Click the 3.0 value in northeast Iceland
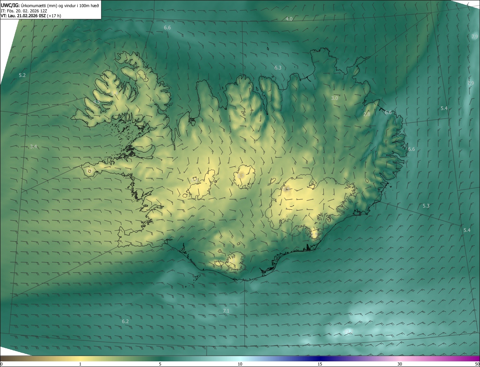Image resolution: width=480 pixels, height=367 pixels. (334, 98)
